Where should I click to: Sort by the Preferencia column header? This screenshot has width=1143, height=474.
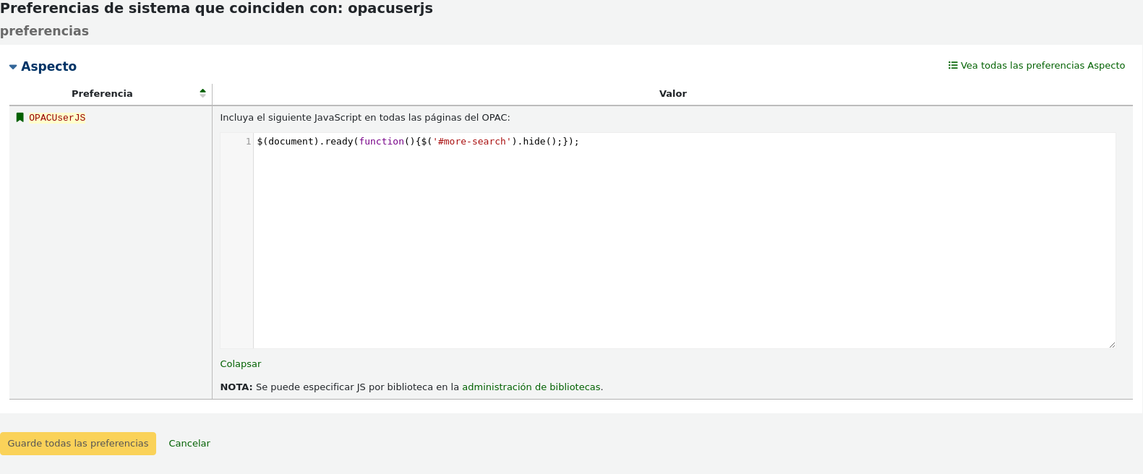(x=102, y=94)
